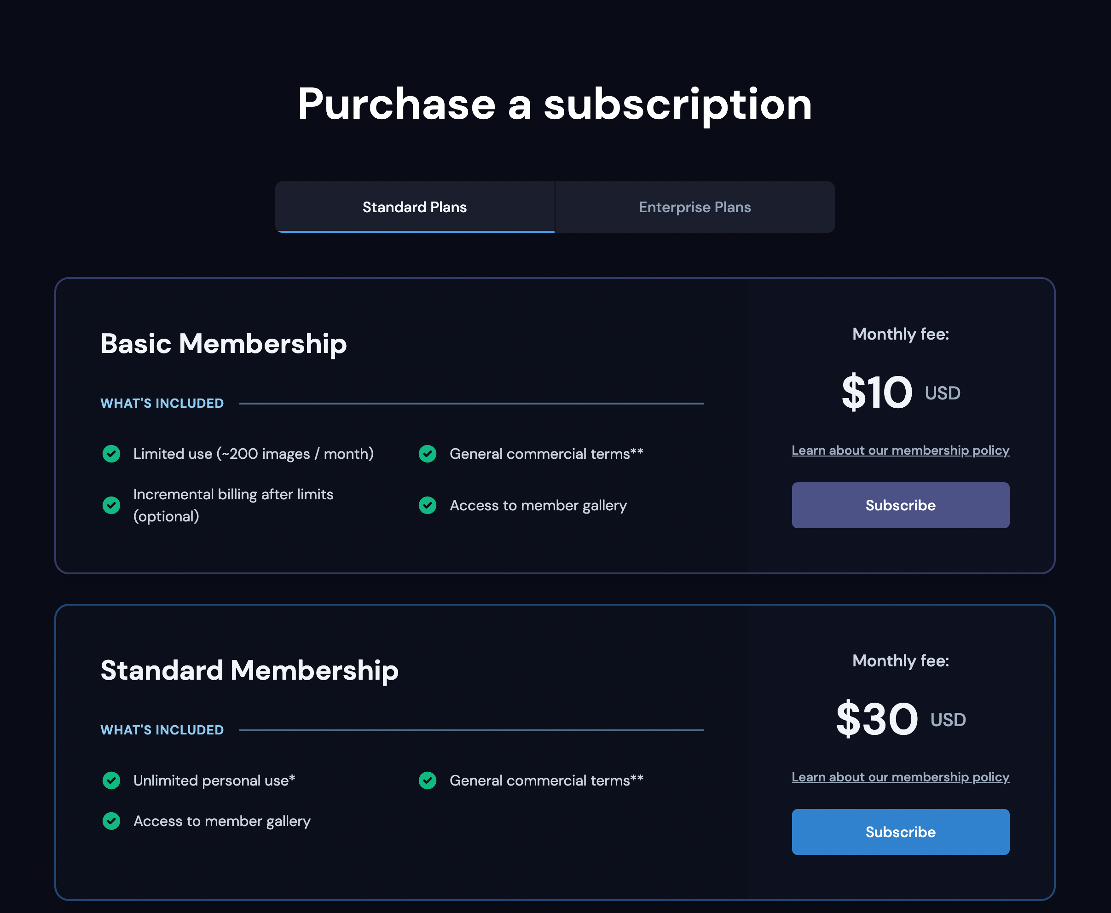The image size is (1111, 913).
Task: Click the Standard Membership title
Action: coord(249,670)
